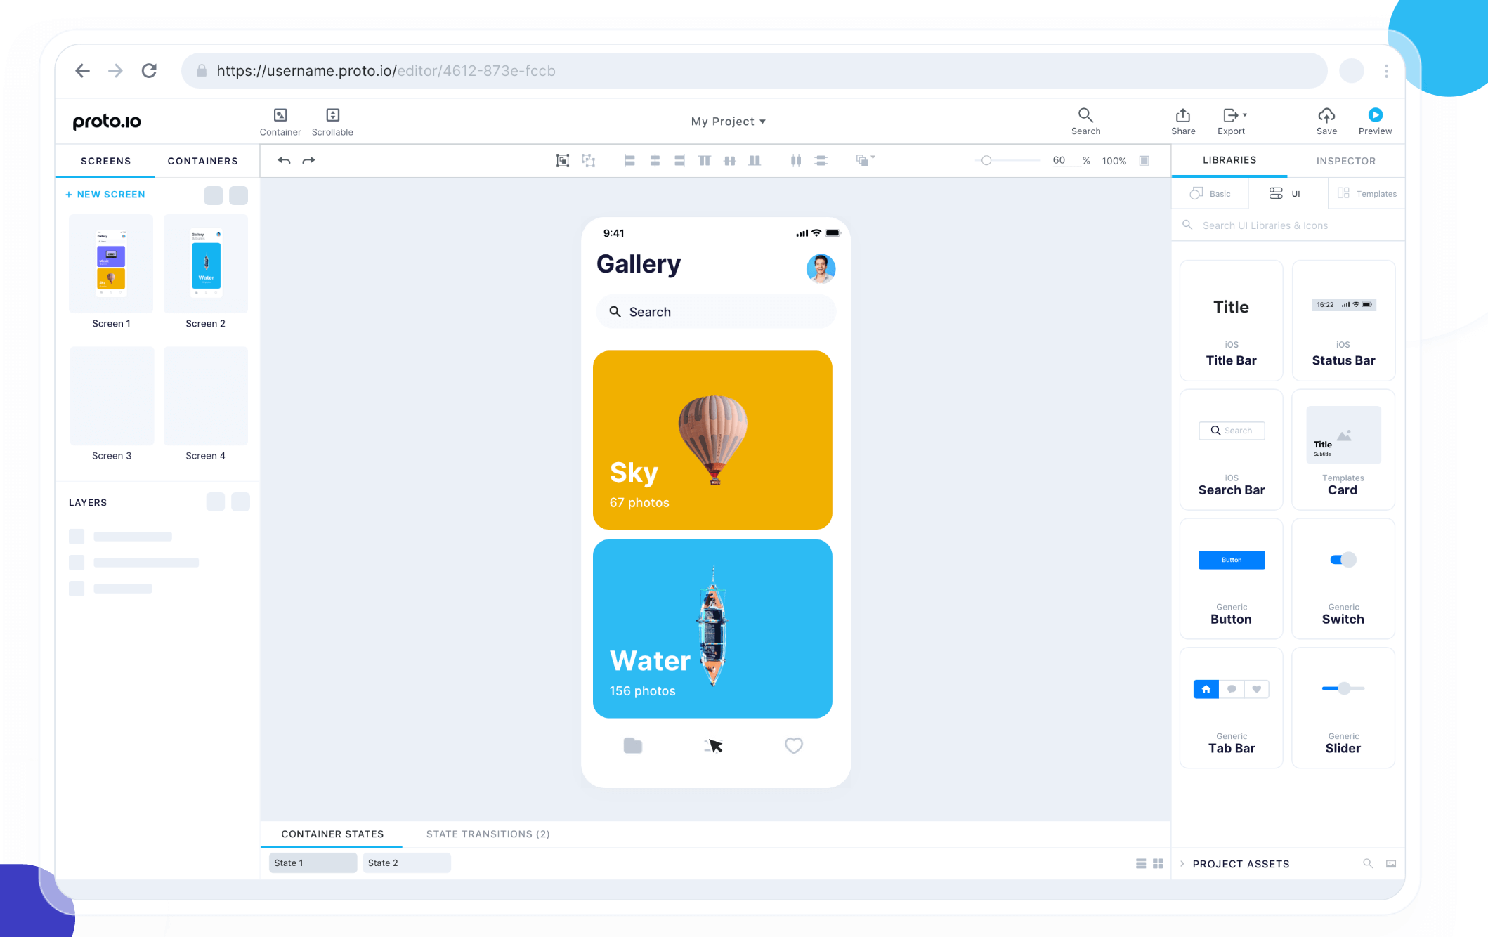The image size is (1488, 937).
Task: Click the heart icon in phone mockup
Action: 793,745
